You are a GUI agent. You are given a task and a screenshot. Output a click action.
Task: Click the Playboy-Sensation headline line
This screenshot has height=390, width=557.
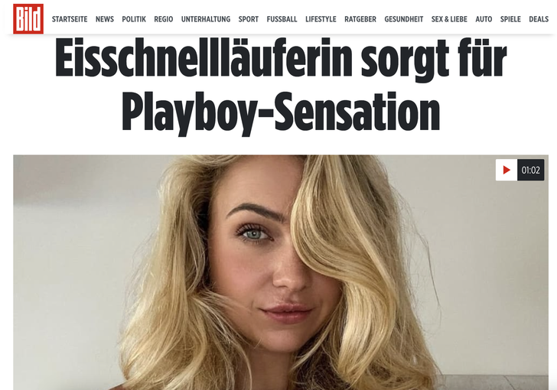pos(281,112)
